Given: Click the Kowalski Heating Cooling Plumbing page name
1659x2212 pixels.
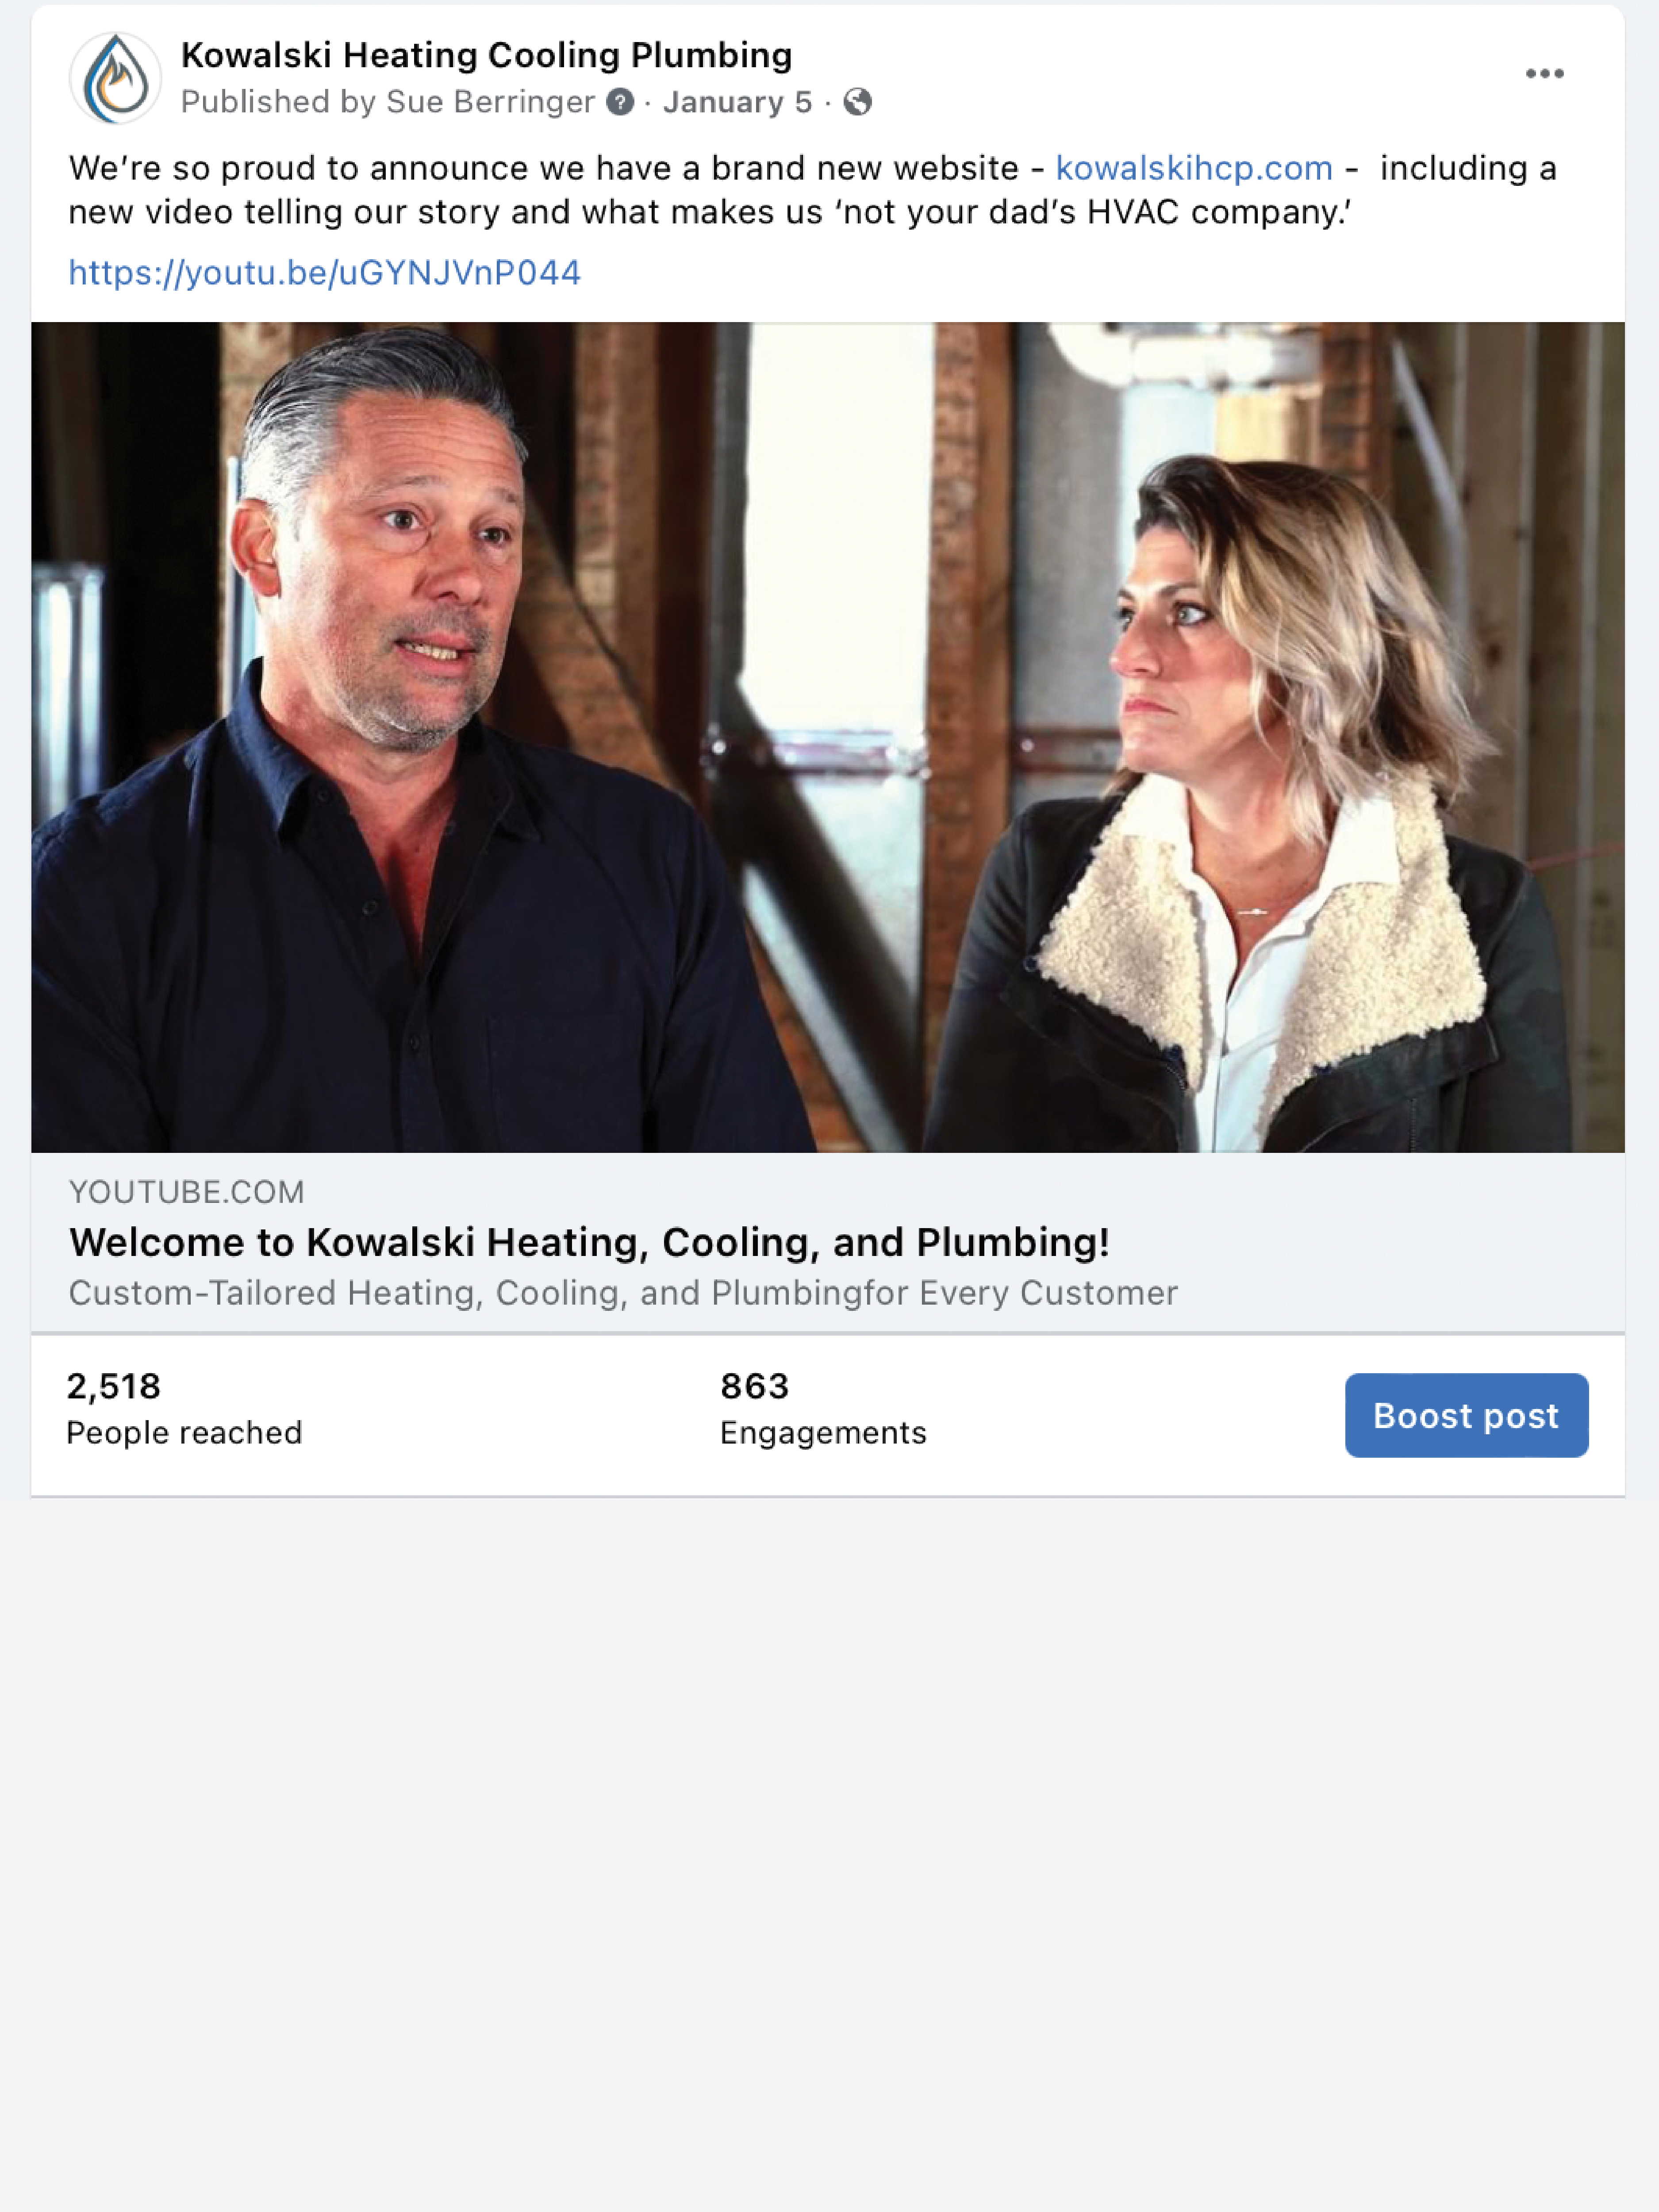Looking at the screenshot, I should pyautogui.click(x=486, y=55).
